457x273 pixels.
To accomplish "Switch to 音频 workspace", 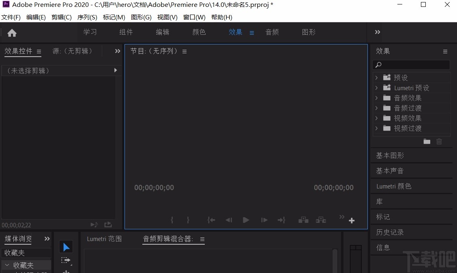I will pyautogui.click(x=272, y=32).
